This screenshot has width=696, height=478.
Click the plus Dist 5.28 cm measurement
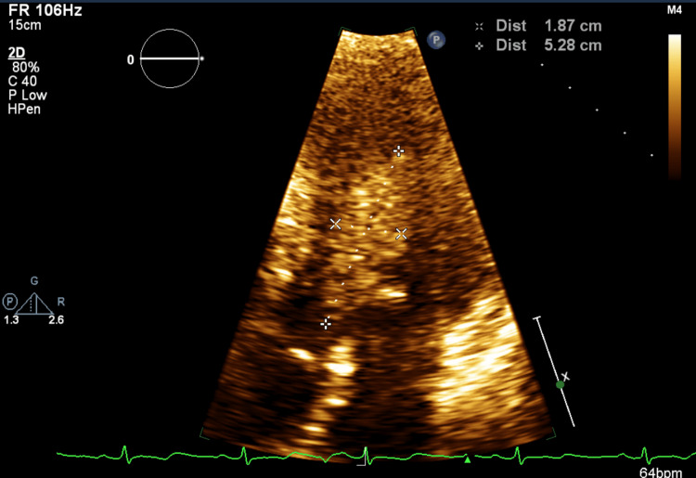[538, 45]
